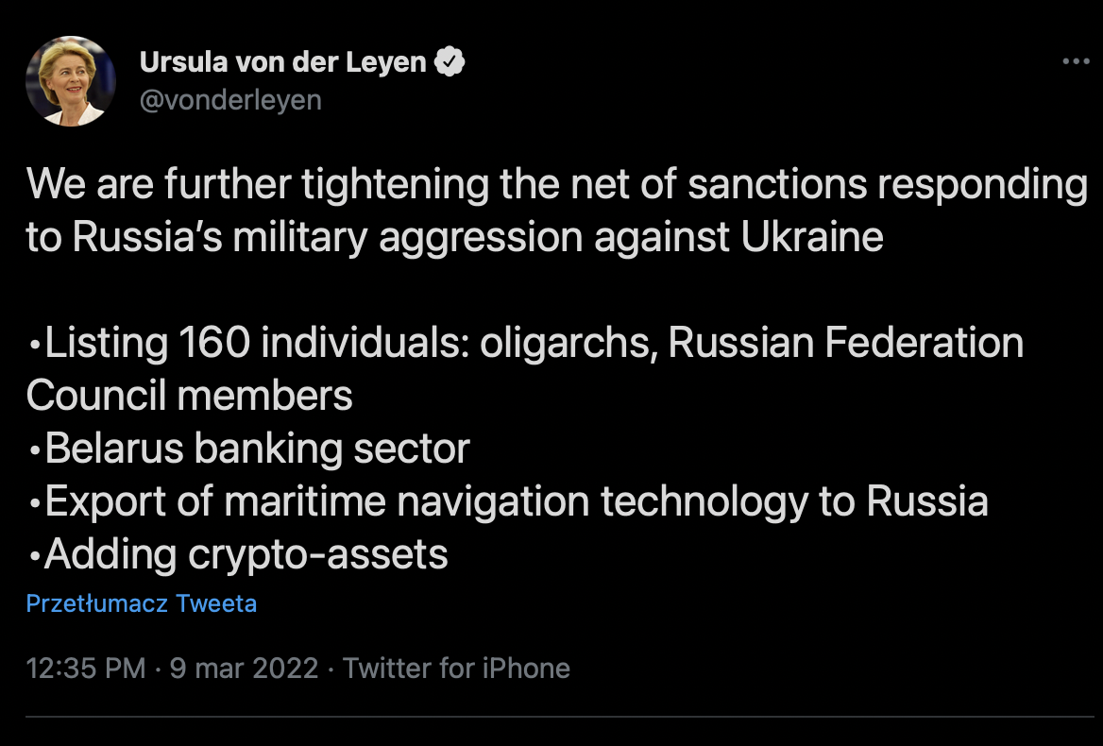
Task: Open the tweet's three-dot more options menu
Action: click(x=1076, y=62)
